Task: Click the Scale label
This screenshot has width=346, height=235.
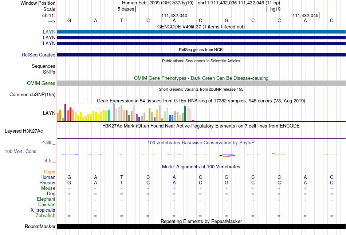Action: tap(49, 9)
